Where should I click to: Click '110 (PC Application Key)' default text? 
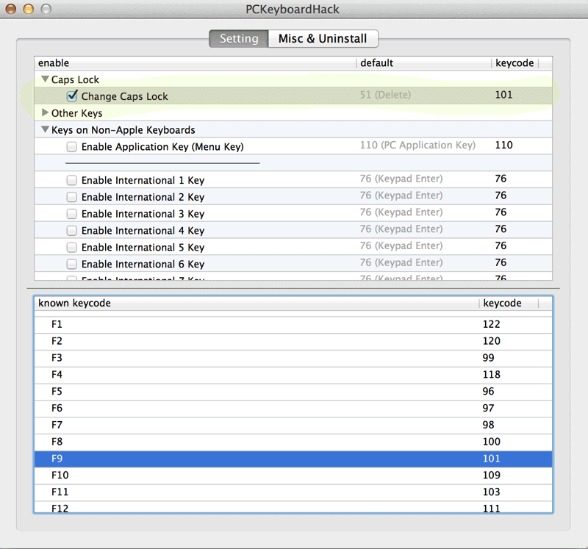417,145
